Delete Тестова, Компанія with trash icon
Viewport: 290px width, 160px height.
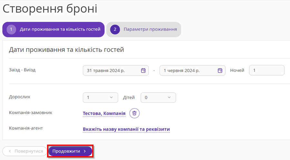tap(134, 113)
